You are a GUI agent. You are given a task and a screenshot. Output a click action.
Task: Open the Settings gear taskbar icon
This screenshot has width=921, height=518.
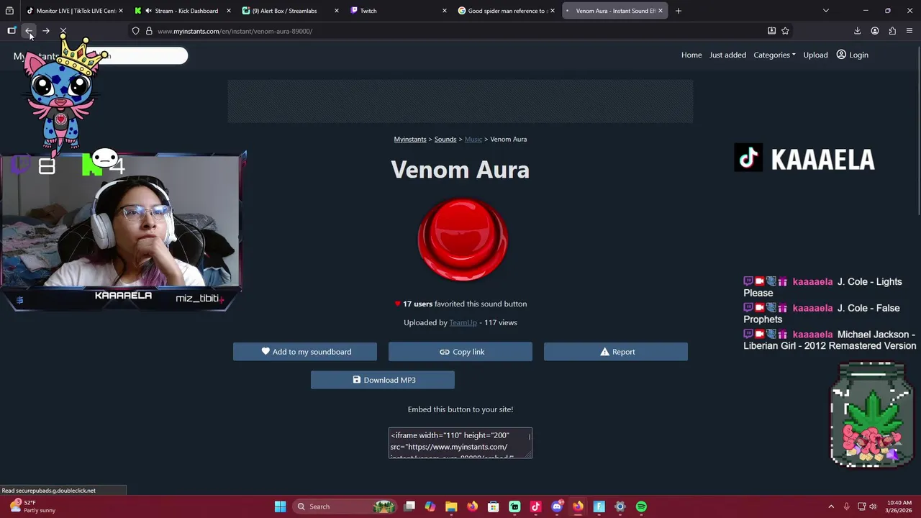620,506
